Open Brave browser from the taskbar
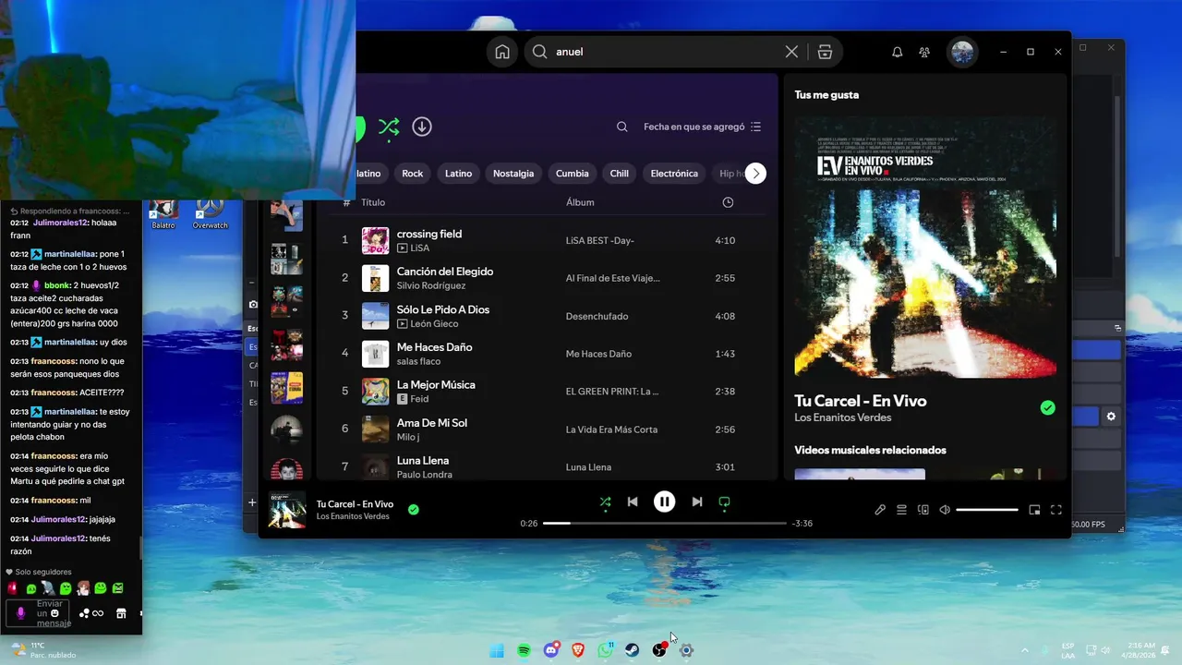This screenshot has height=665, width=1182. coord(578,650)
